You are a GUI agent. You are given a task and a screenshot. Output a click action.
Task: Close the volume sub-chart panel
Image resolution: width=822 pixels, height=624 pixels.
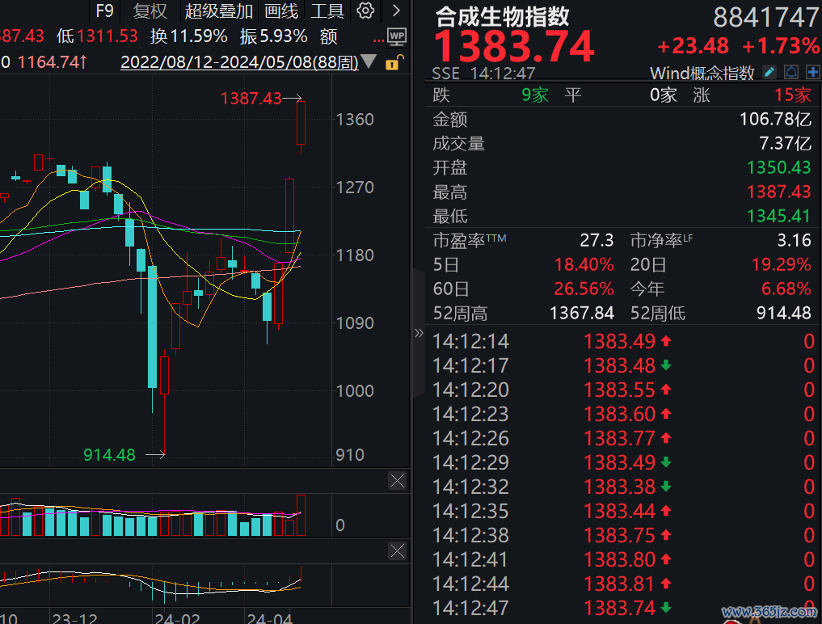[398, 480]
